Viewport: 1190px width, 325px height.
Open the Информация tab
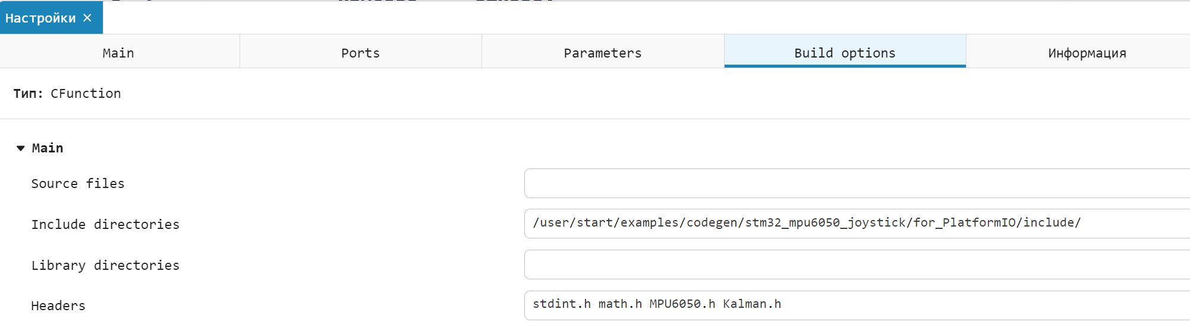coord(1087,53)
